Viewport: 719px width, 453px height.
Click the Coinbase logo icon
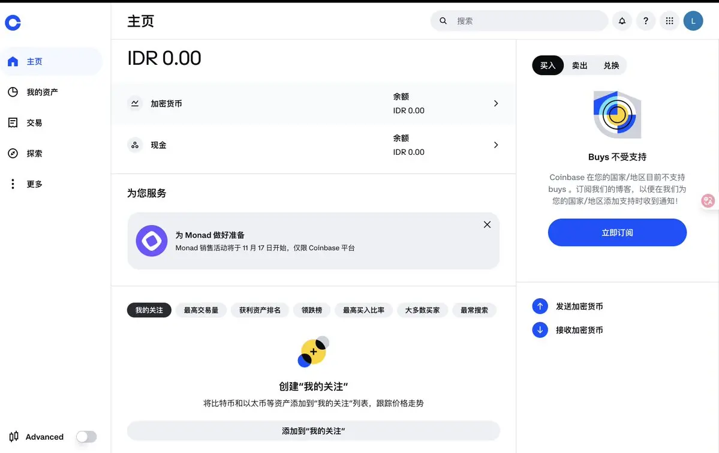tap(13, 22)
